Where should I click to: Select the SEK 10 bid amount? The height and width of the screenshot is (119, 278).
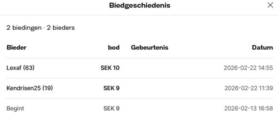click(110, 68)
